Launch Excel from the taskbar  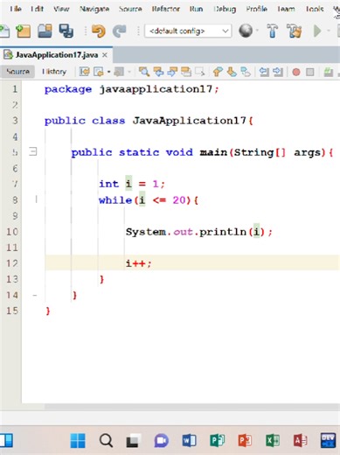(x=273, y=440)
